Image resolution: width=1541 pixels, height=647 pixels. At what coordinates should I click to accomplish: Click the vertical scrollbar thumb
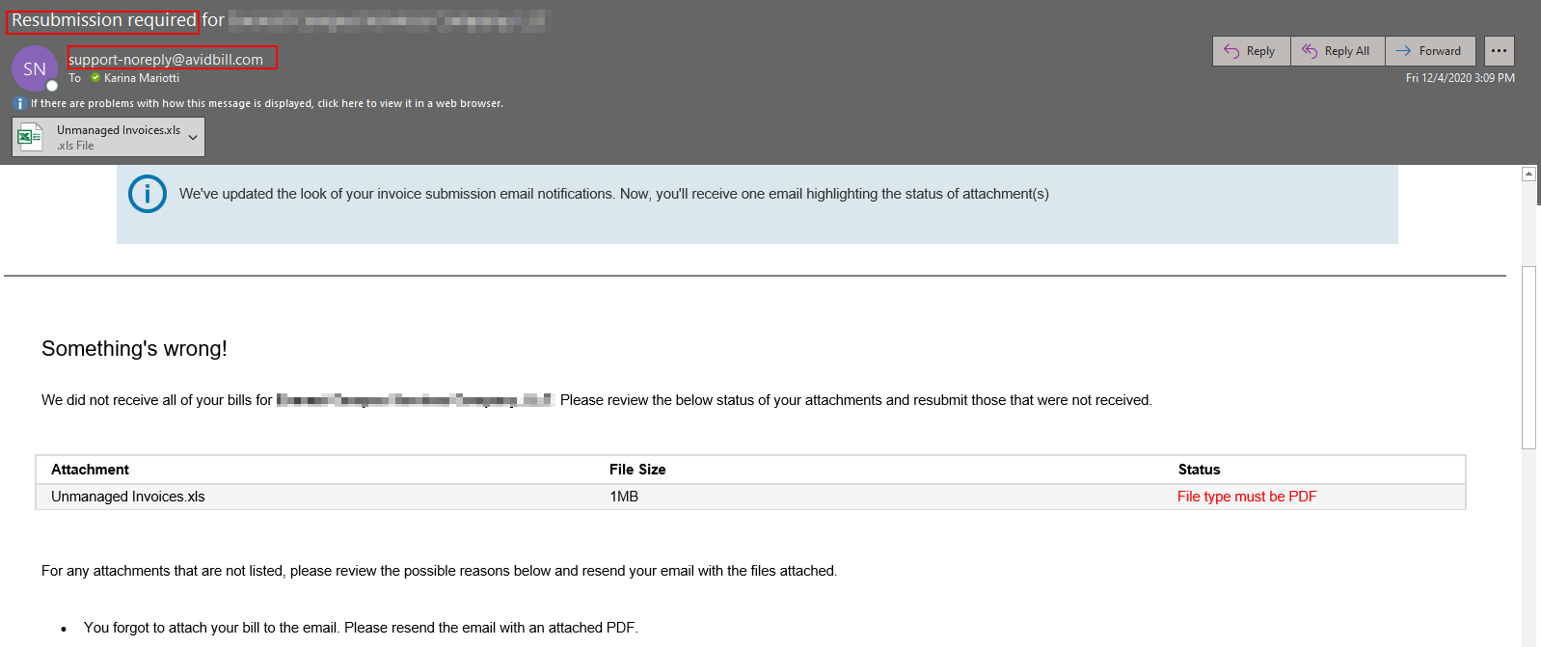[1528, 357]
